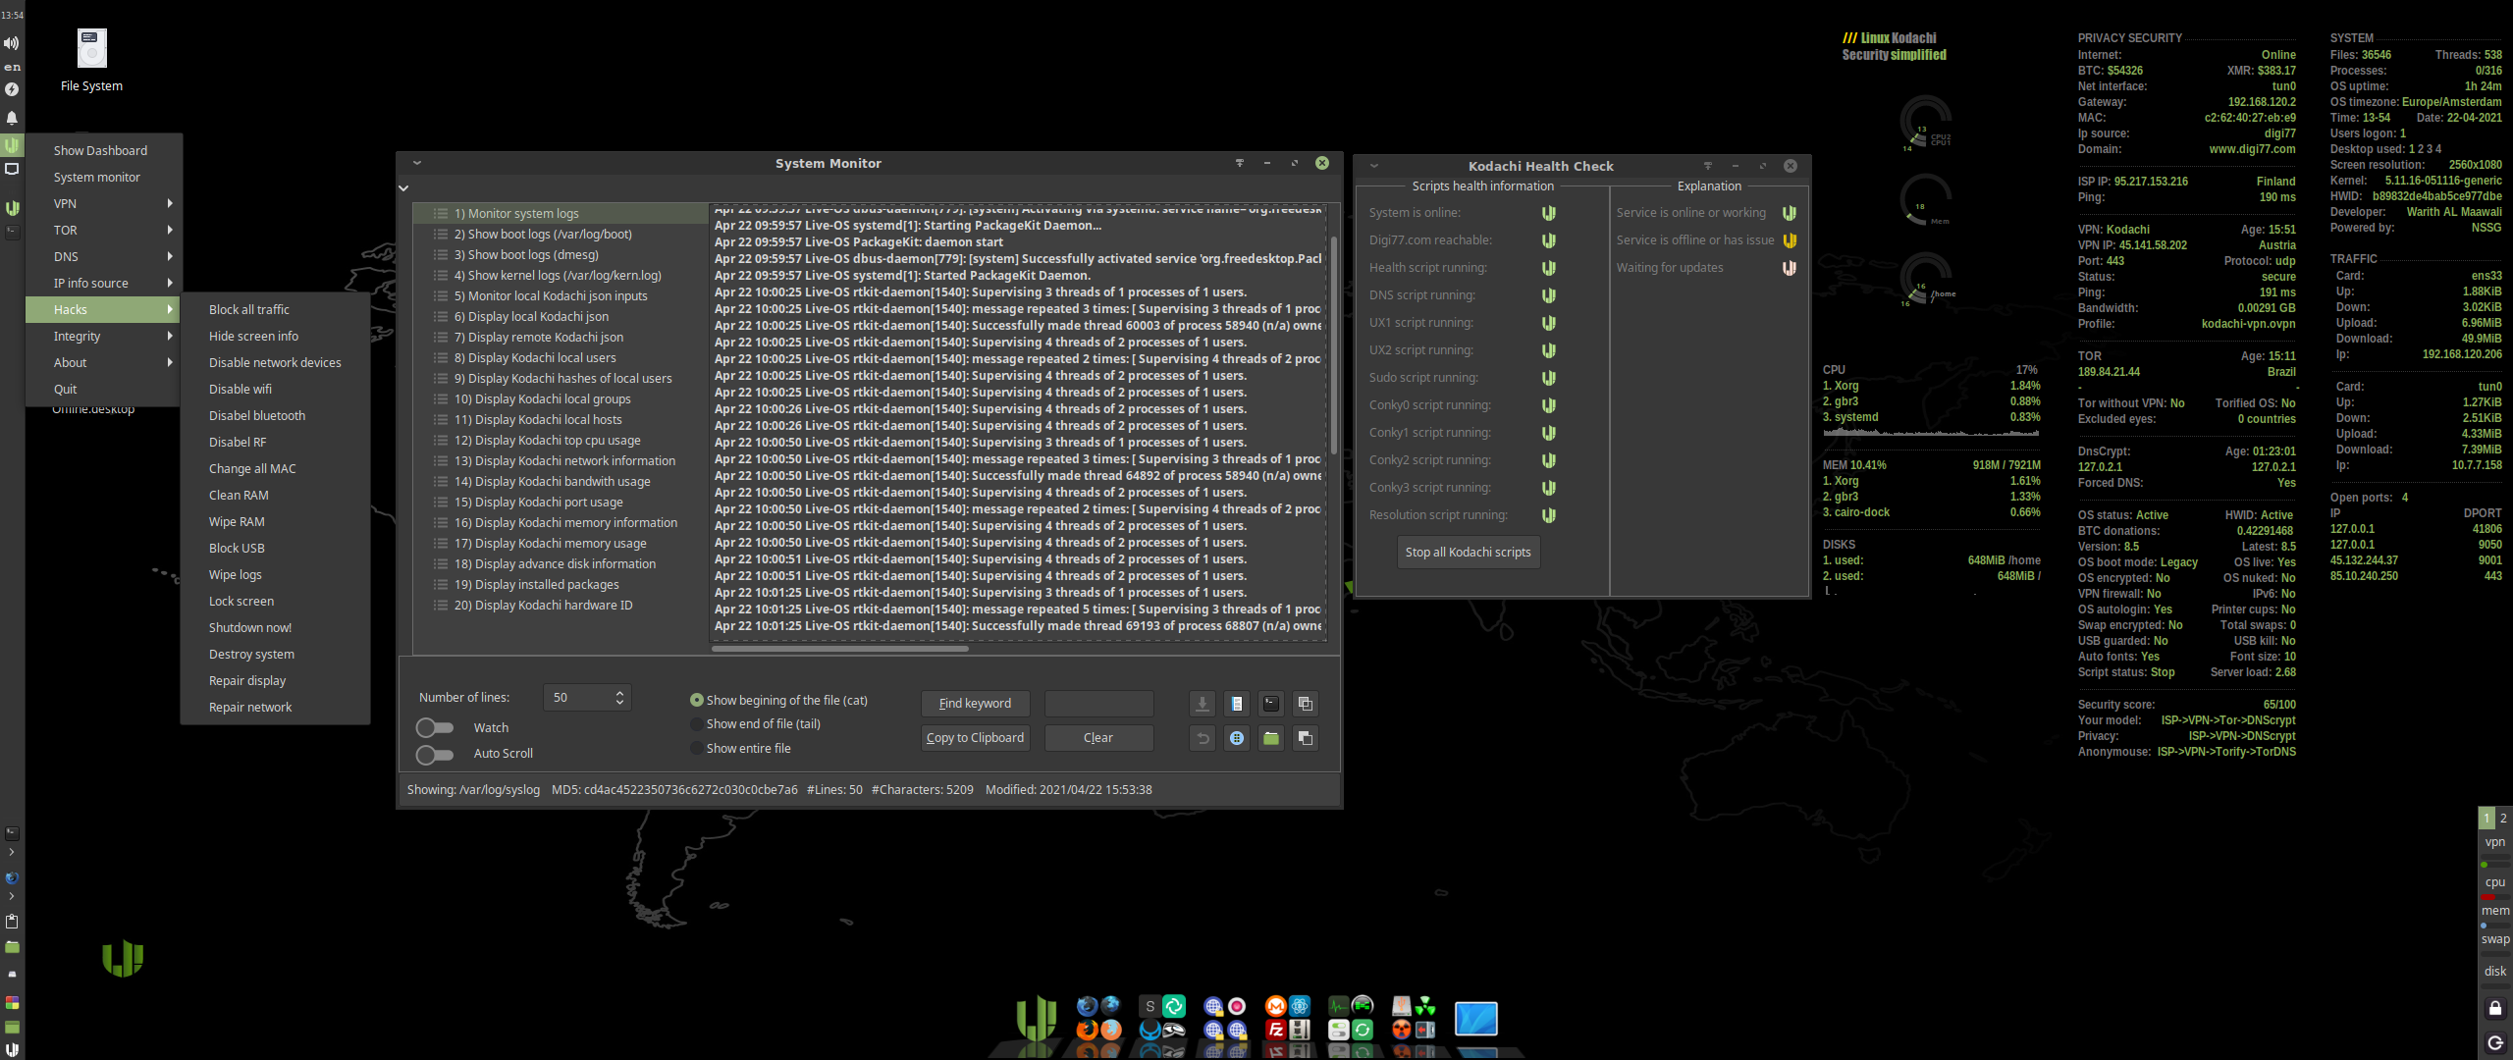The width and height of the screenshot is (2513, 1060).
Task: Switch to workspace 2 in pager
Action: click(x=2503, y=818)
